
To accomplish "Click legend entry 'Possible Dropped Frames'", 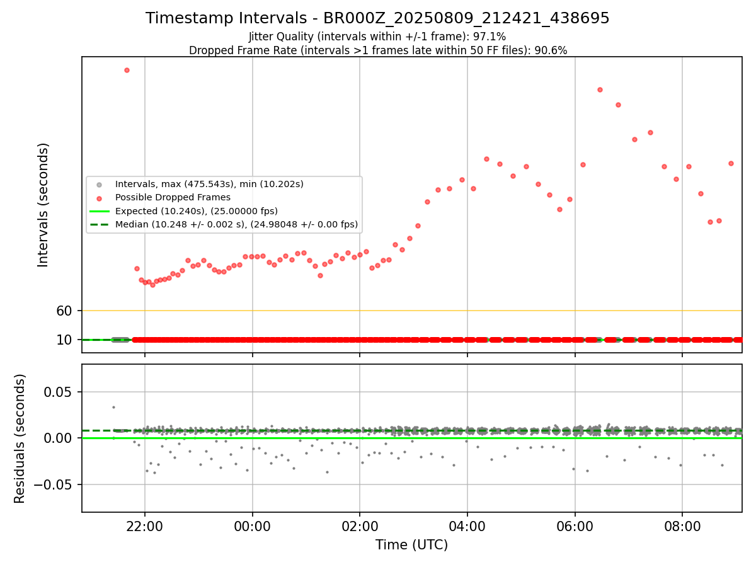I will click(x=173, y=197).
